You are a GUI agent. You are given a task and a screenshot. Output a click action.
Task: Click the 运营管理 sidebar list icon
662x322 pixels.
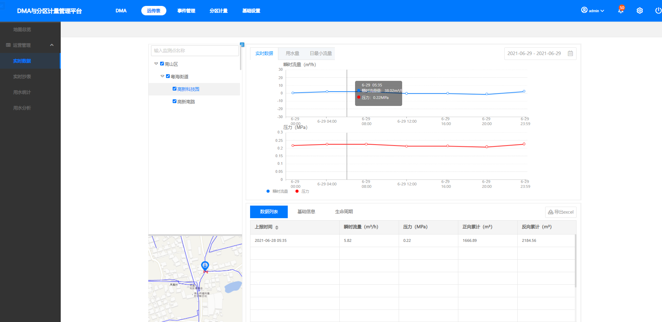click(x=8, y=45)
